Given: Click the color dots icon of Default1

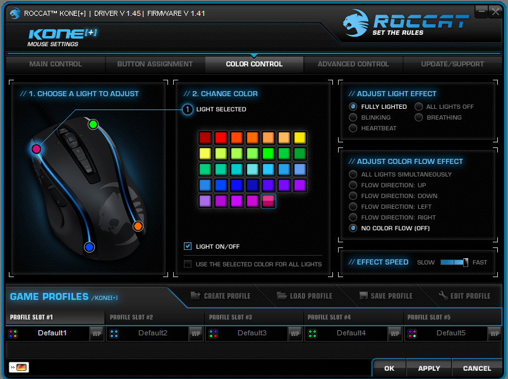Looking at the screenshot, I should click(x=13, y=333).
